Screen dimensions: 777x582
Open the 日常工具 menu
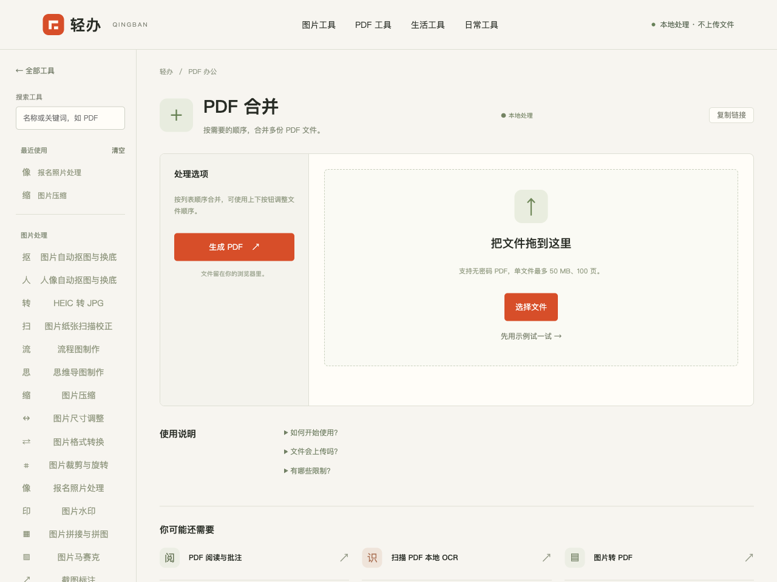pos(481,25)
